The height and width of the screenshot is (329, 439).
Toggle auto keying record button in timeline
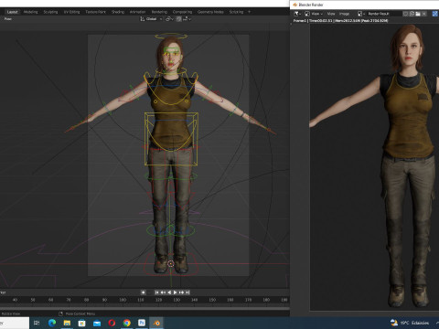143,292
